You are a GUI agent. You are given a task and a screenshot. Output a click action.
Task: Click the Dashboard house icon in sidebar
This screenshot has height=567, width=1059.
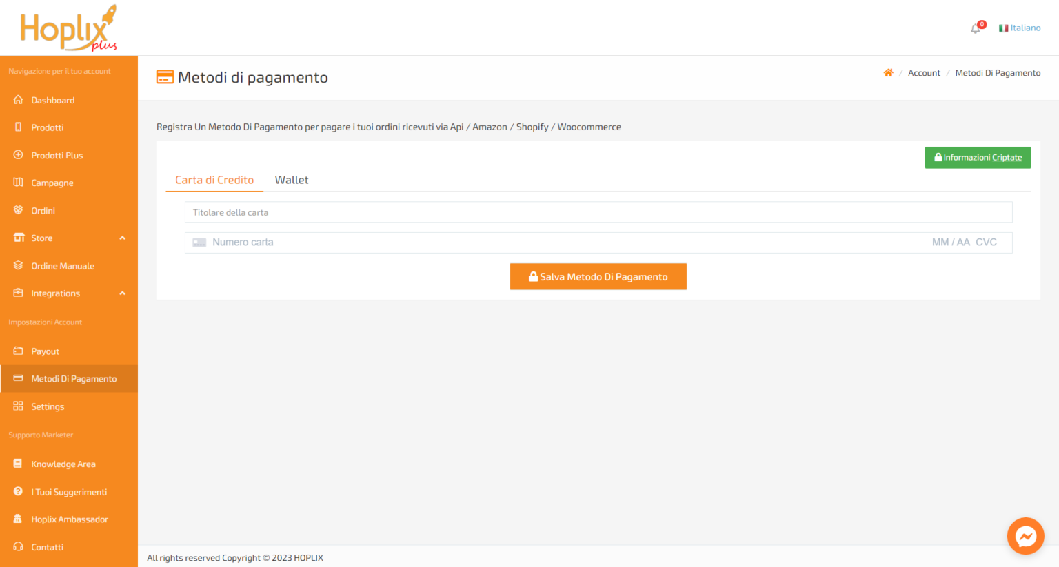pos(19,100)
